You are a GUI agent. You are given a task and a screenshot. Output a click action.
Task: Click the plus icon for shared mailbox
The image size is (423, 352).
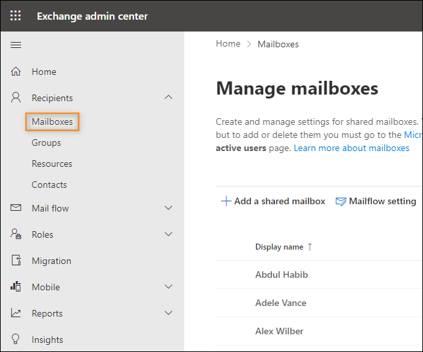(x=226, y=201)
